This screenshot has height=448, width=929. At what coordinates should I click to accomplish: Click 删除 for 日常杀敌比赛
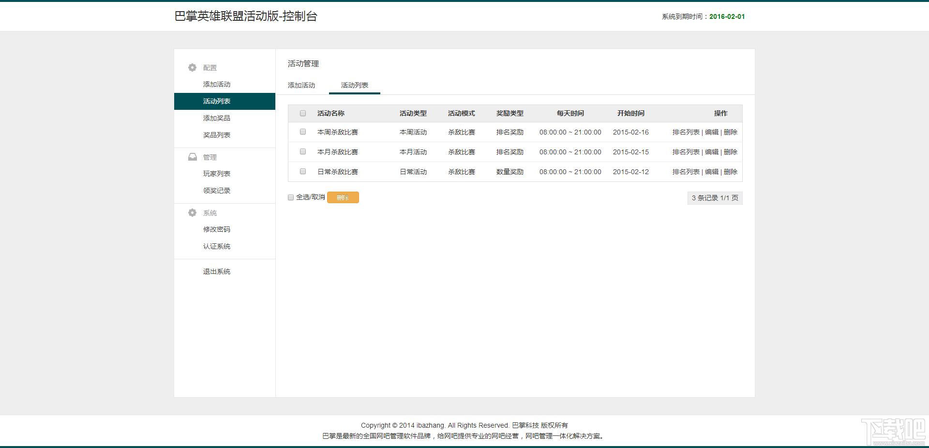pyautogui.click(x=731, y=172)
